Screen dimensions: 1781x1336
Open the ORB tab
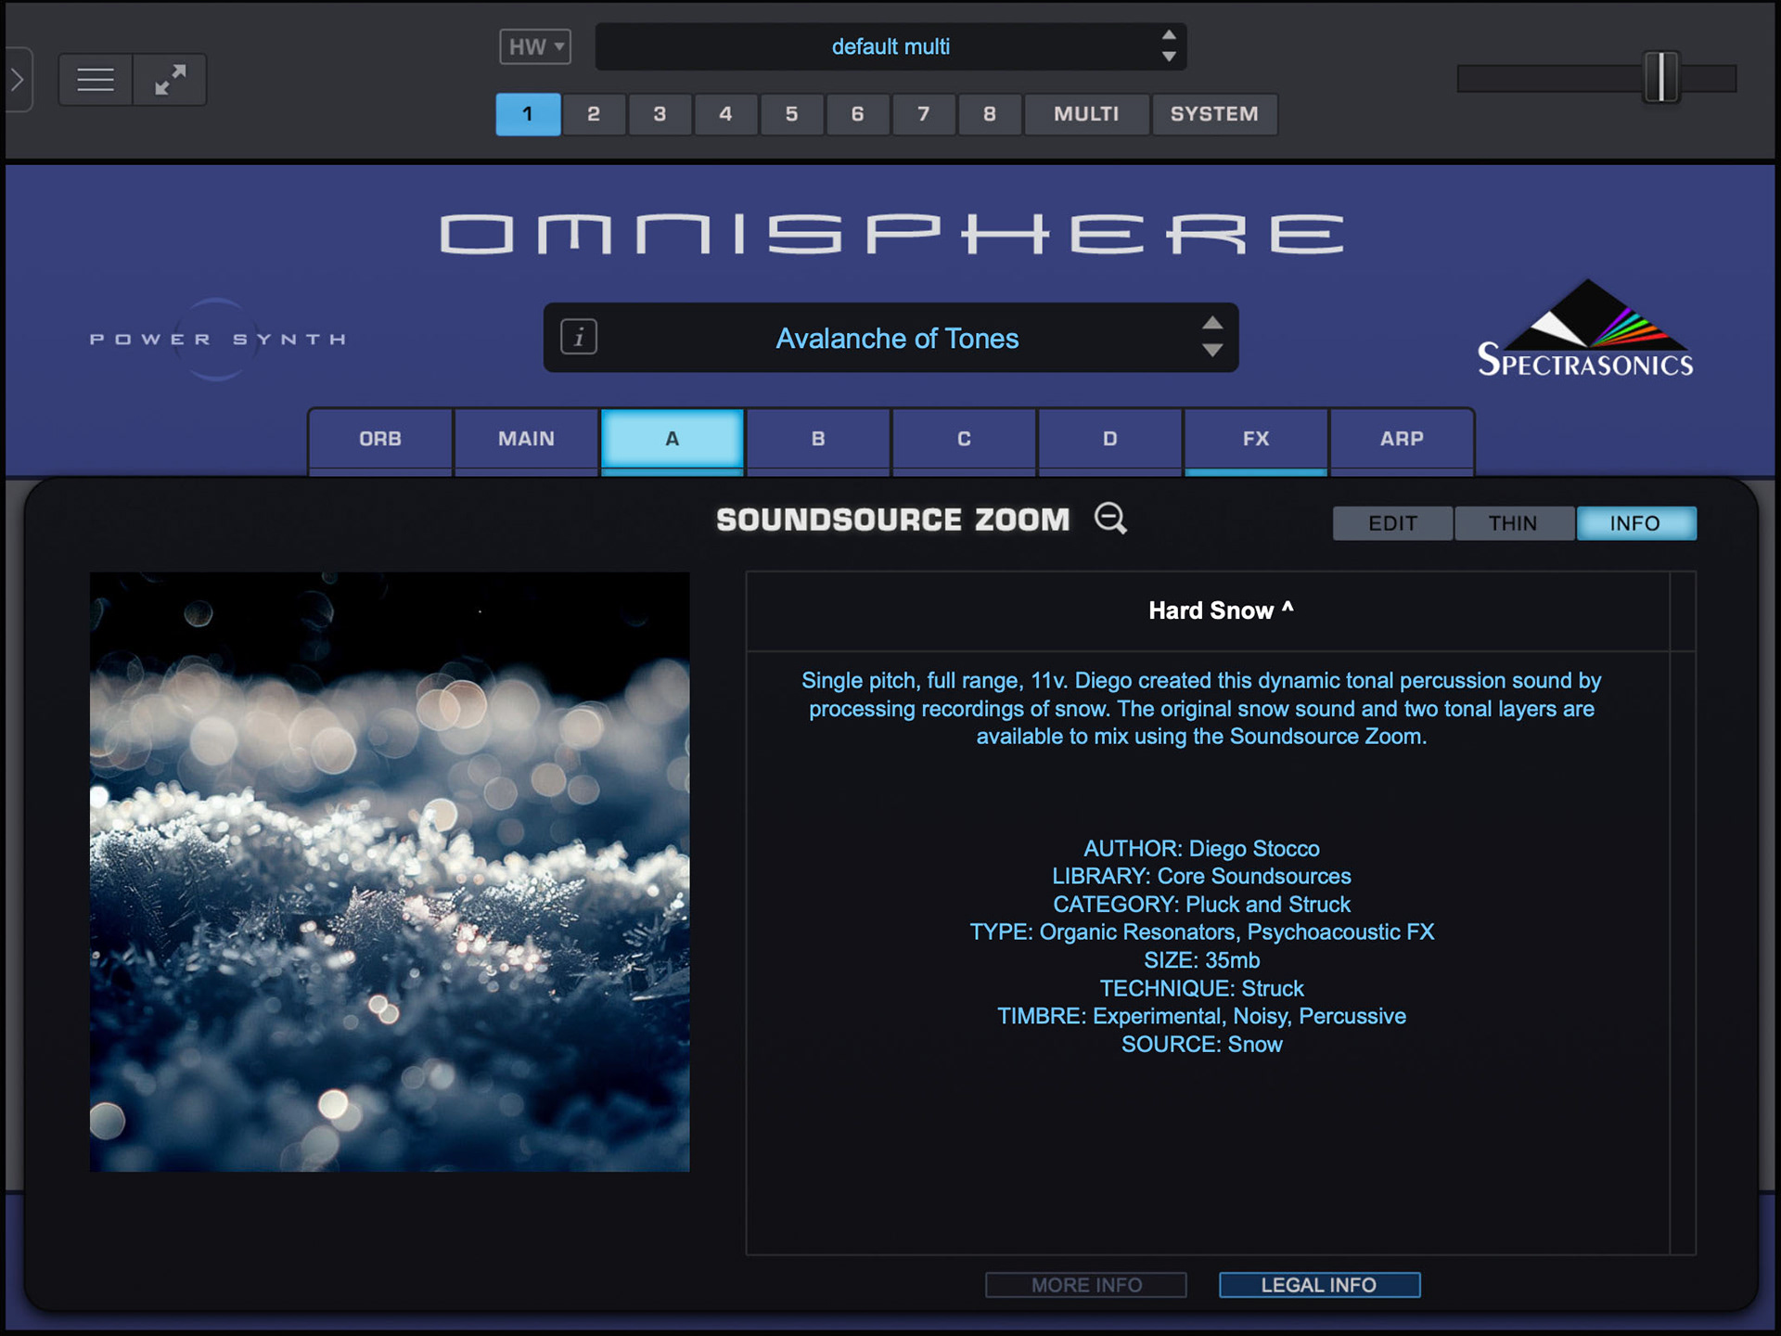380,439
